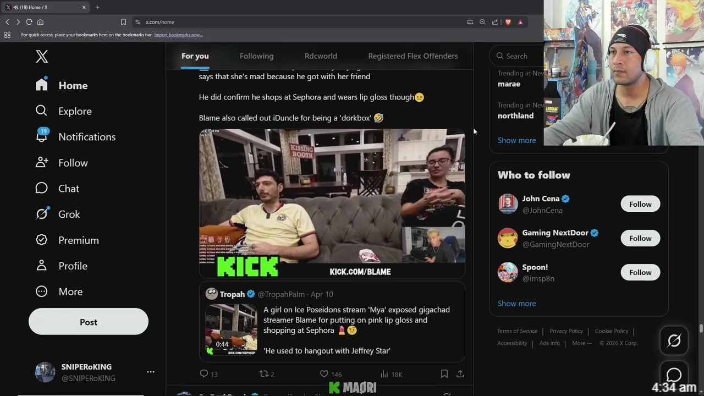Image resolution: width=704 pixels, height=396 pixels.
Task: Follow Gaming NextDoor
Action: pyautogui.click(x=640, y=238)
